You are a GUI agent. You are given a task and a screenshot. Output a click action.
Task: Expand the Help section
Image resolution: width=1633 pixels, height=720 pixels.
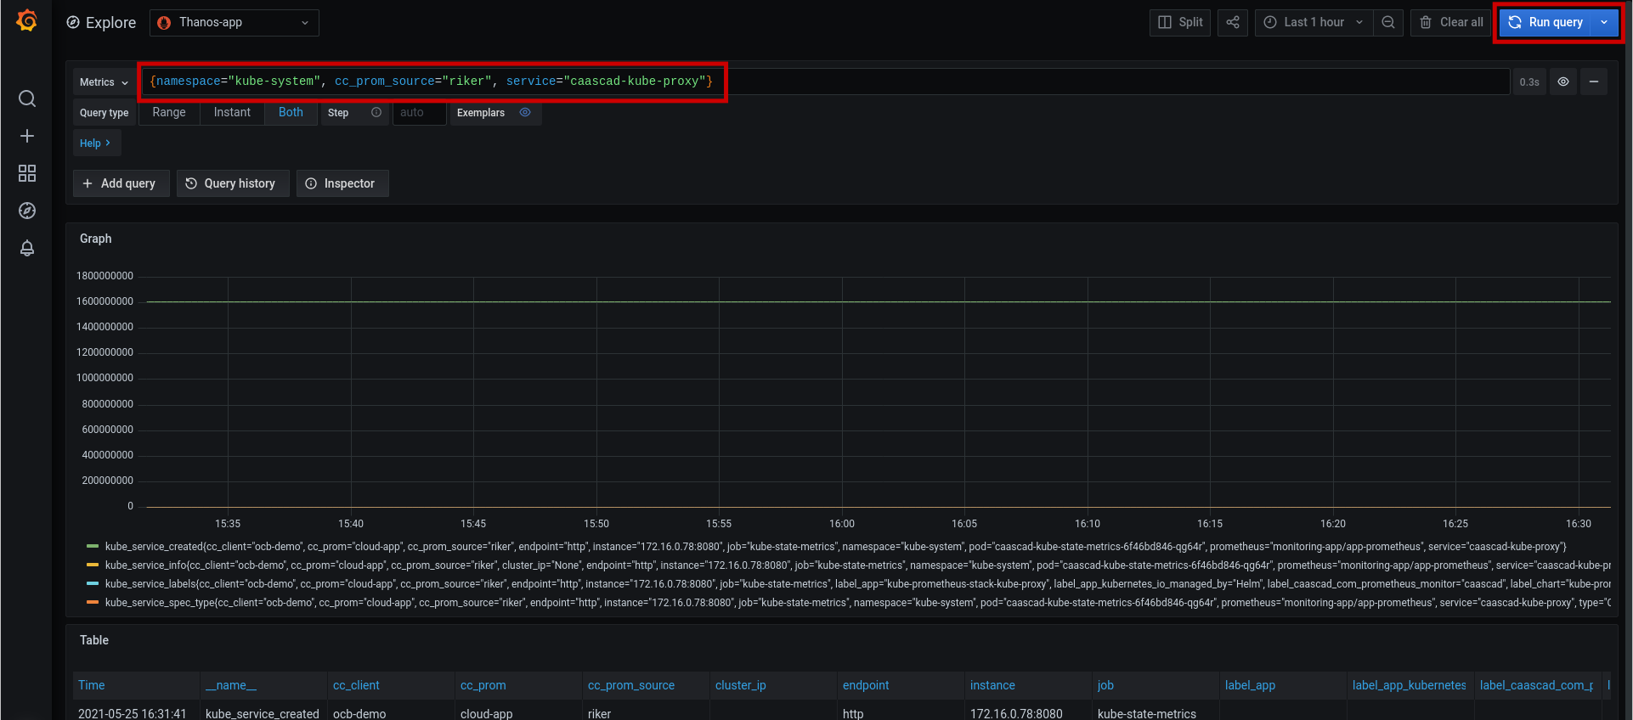(x=95, y=143)
